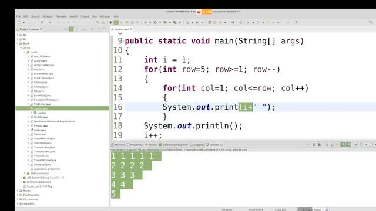Click Remove Launch X icon in Console toolbar

pos(313,145)
